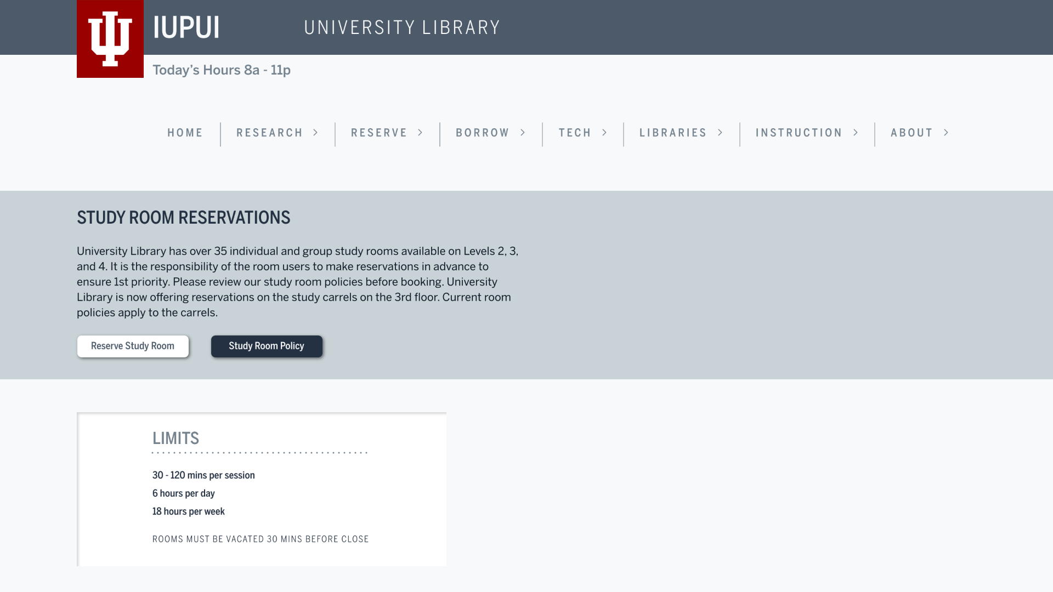Expand the About menu chevron
1053x592 pixels.
(947, 133)
